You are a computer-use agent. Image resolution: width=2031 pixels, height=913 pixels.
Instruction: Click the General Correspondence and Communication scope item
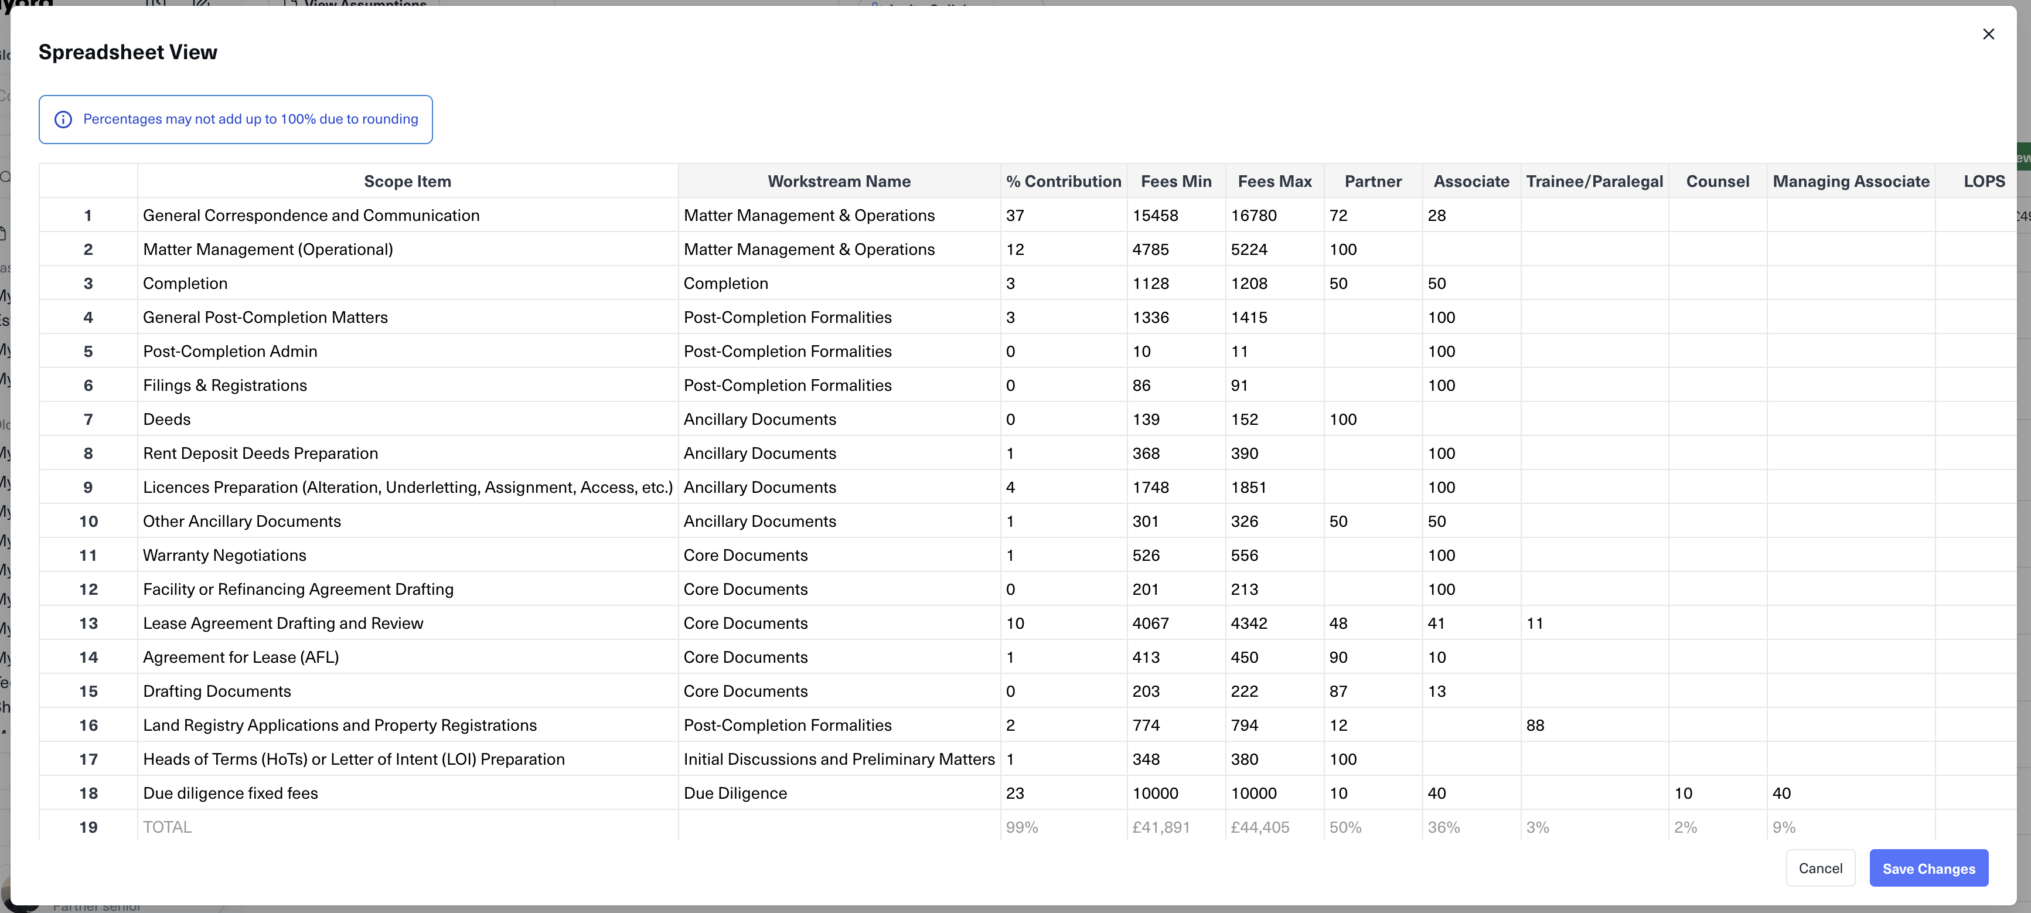tap(311, 214)
